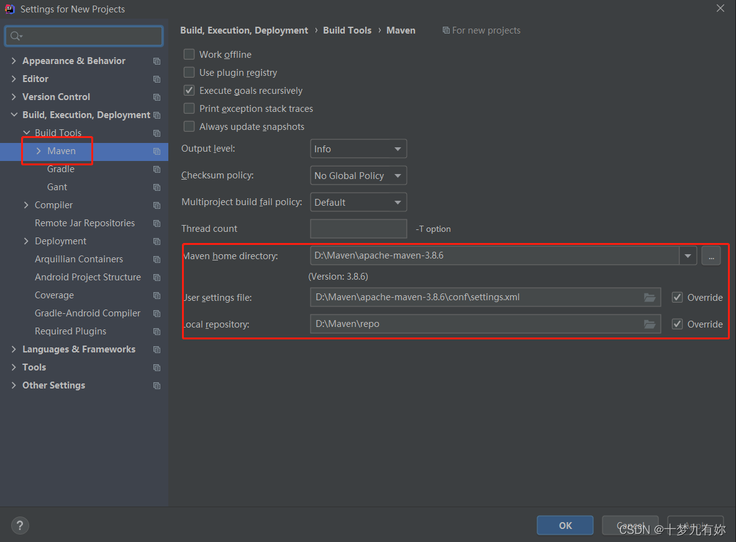Click the OK button
This screenshot has height=542, width=736.
565,526
